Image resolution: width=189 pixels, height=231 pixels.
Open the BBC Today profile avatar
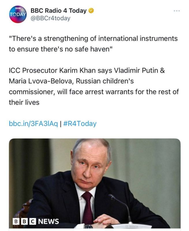pyautogui.click(x=18, y=14)
